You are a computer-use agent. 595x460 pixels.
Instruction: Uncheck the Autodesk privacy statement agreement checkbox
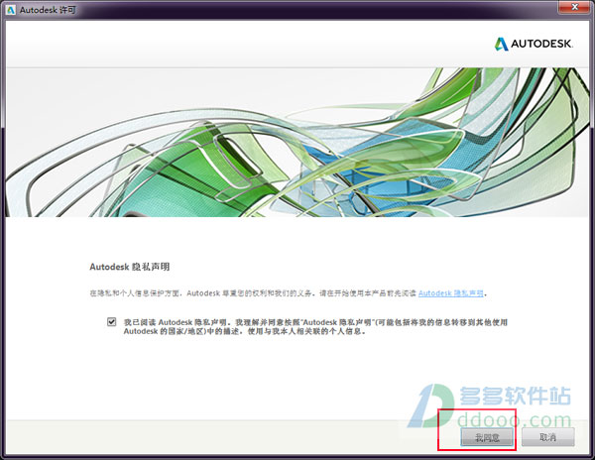111,322
